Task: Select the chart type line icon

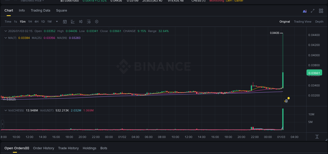Action: click(72, 22)
